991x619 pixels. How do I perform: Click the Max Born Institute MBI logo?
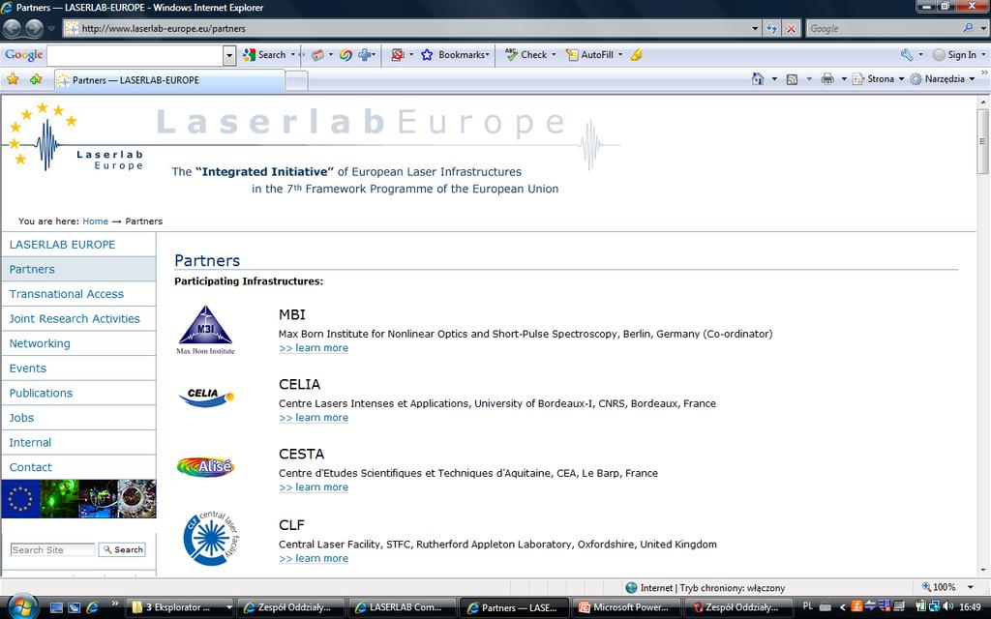pos(205,330)
